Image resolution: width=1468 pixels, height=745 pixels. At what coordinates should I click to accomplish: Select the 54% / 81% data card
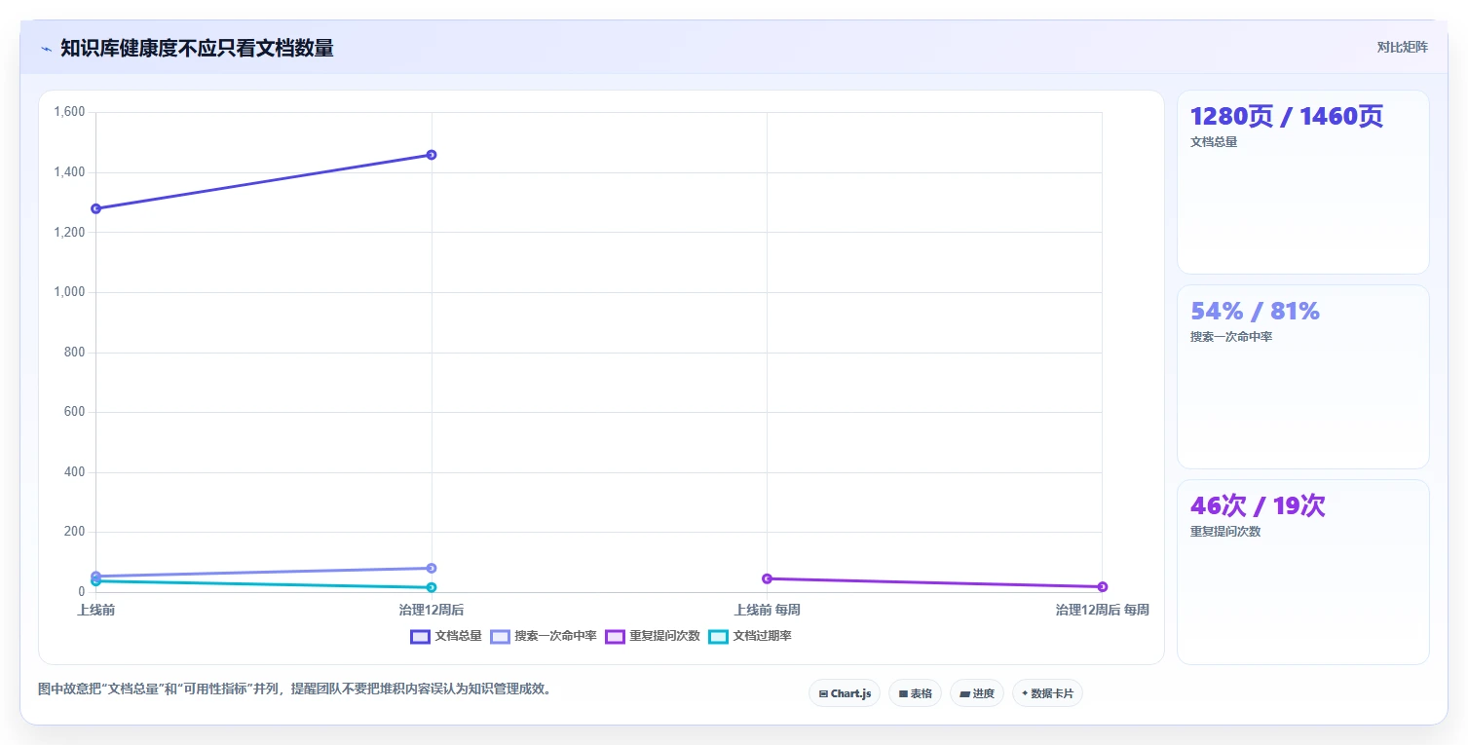click(1303, 377)
